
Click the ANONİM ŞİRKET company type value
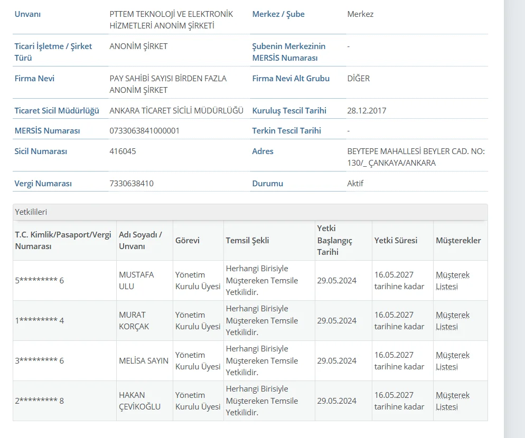(x=138, y=46)
